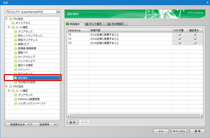This screenshot has width=210, height=138.
Task: Toggle DRC対象 checkbox for C2
Action: 180,43
